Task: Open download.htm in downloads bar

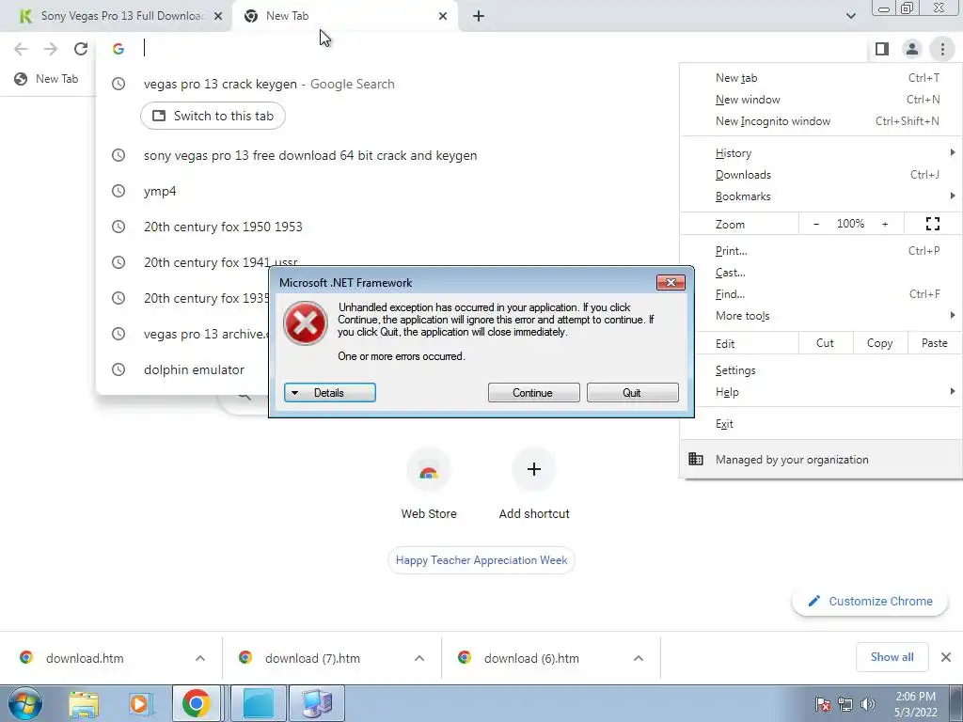Action: [85, 658]
